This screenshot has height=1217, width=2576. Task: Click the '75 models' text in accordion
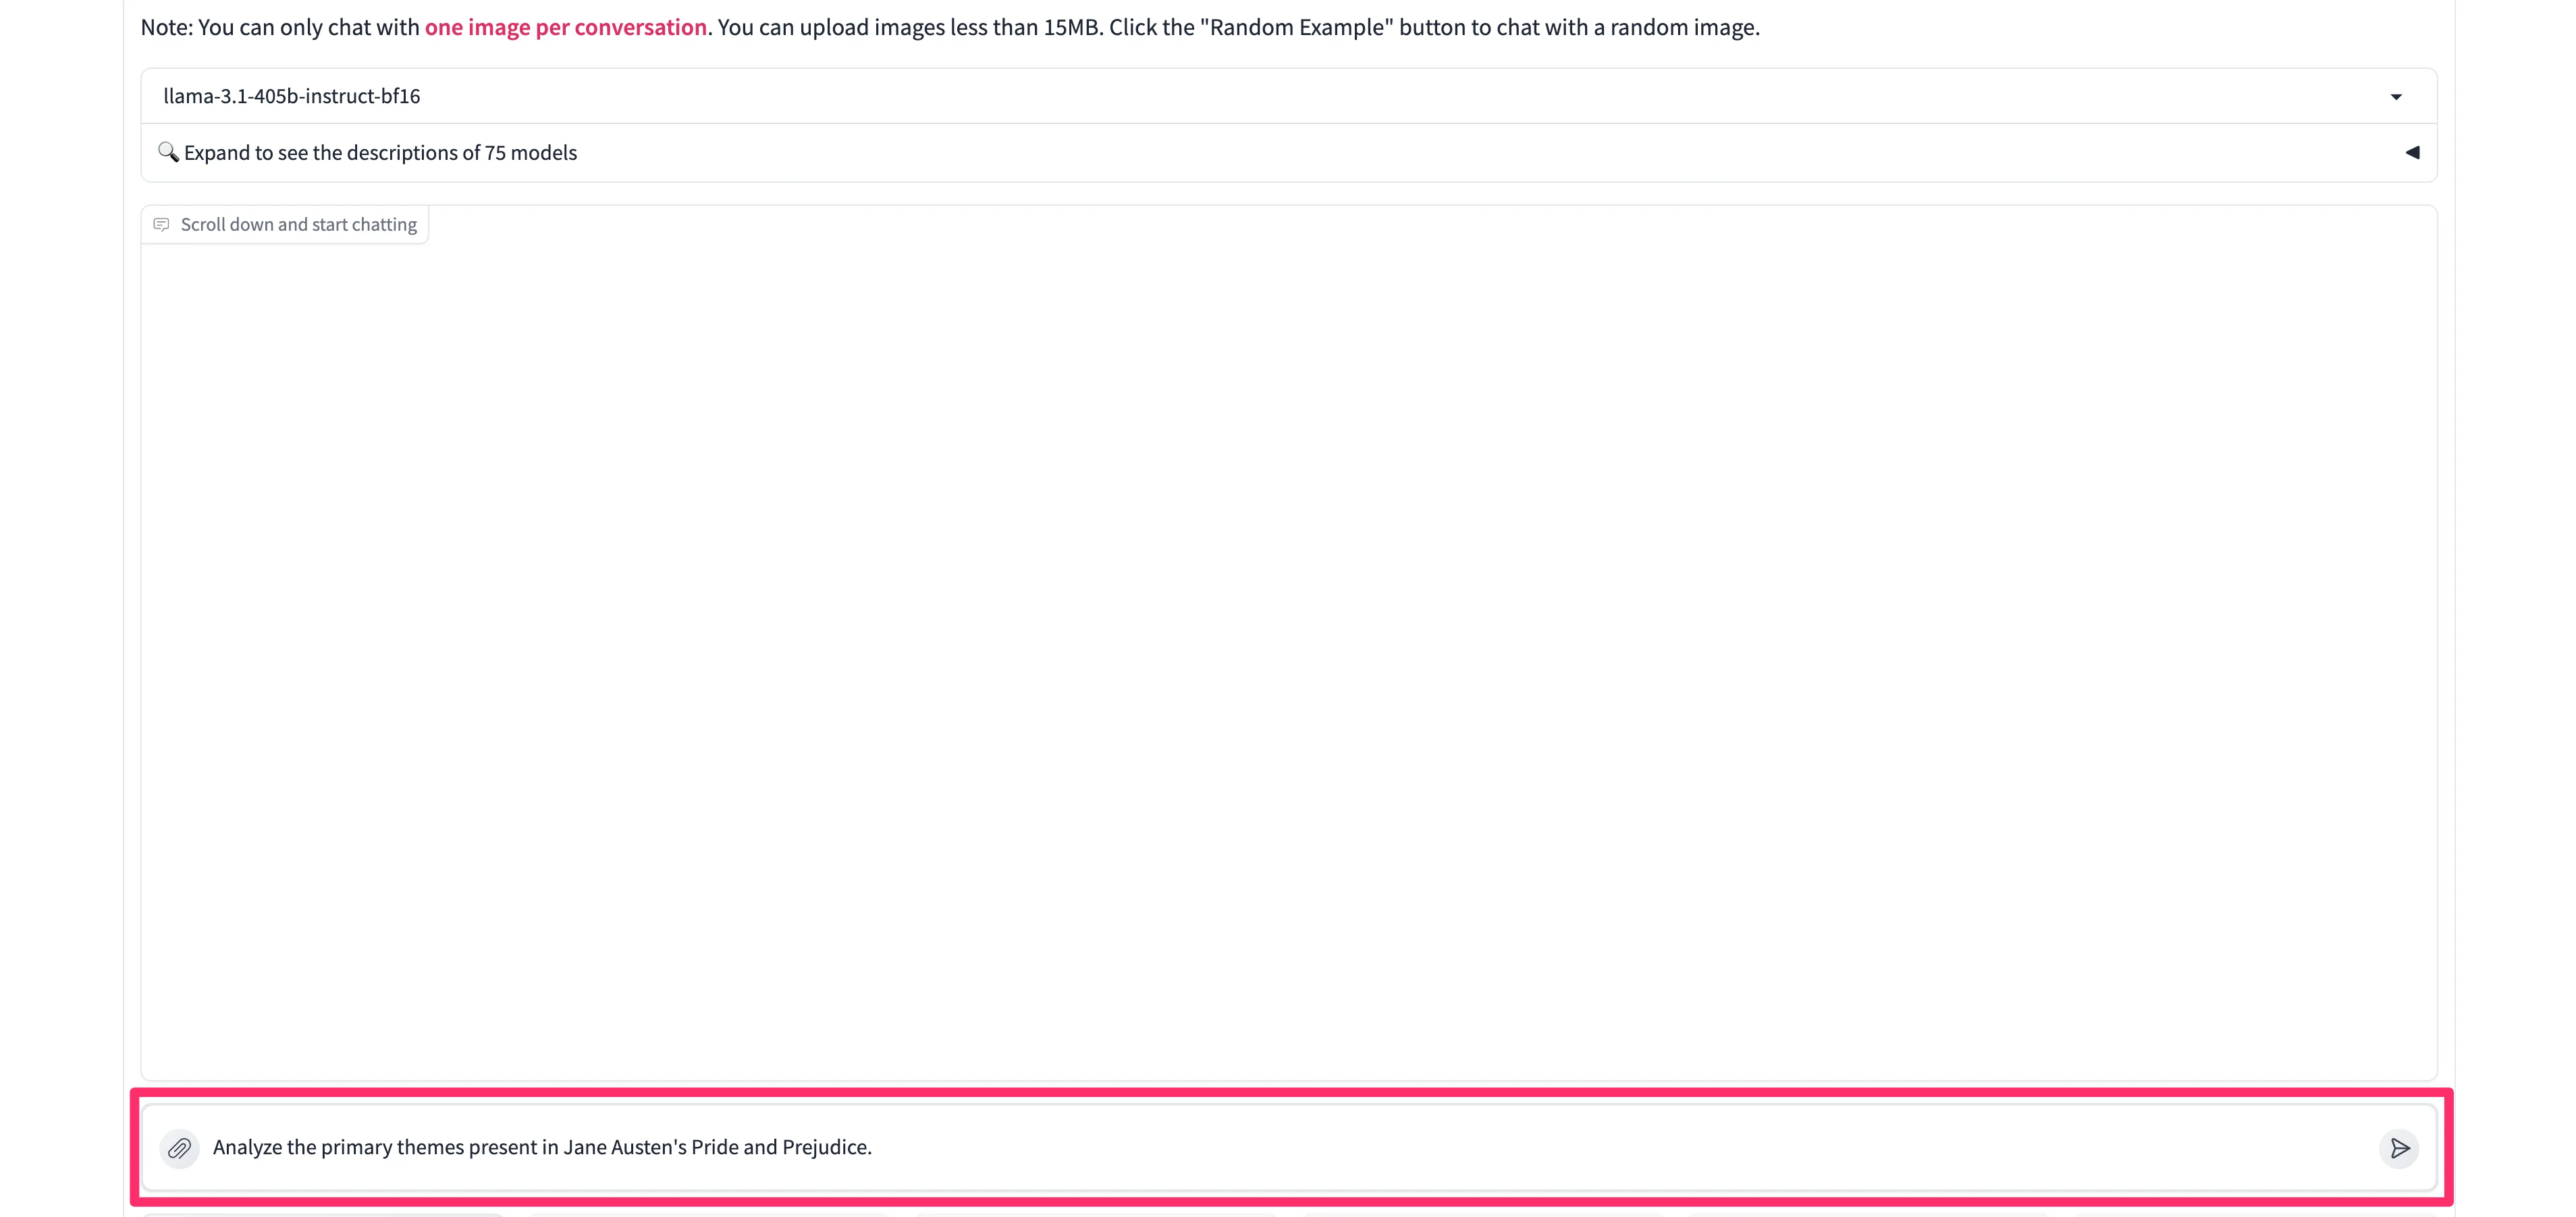pyautogui.click(x=530, y=153)
